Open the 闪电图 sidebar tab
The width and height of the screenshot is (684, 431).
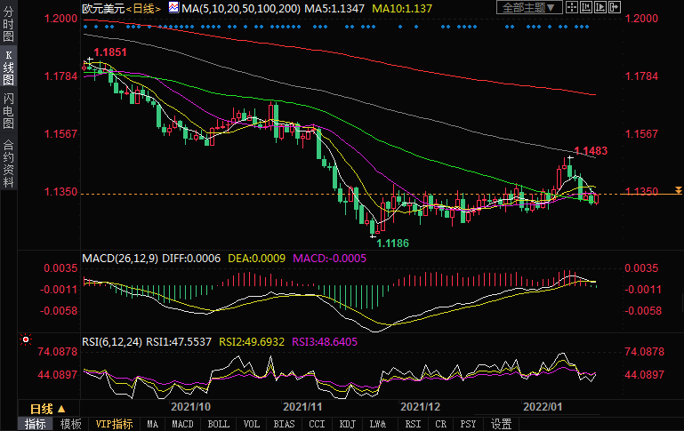pyautogui.click(x=9, y=111)
